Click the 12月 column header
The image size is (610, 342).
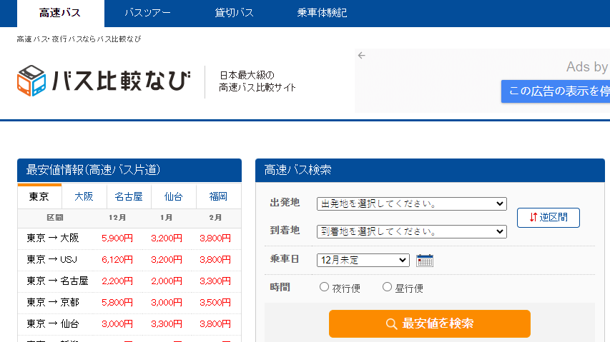pyautogui.click(x=117, y=218)
